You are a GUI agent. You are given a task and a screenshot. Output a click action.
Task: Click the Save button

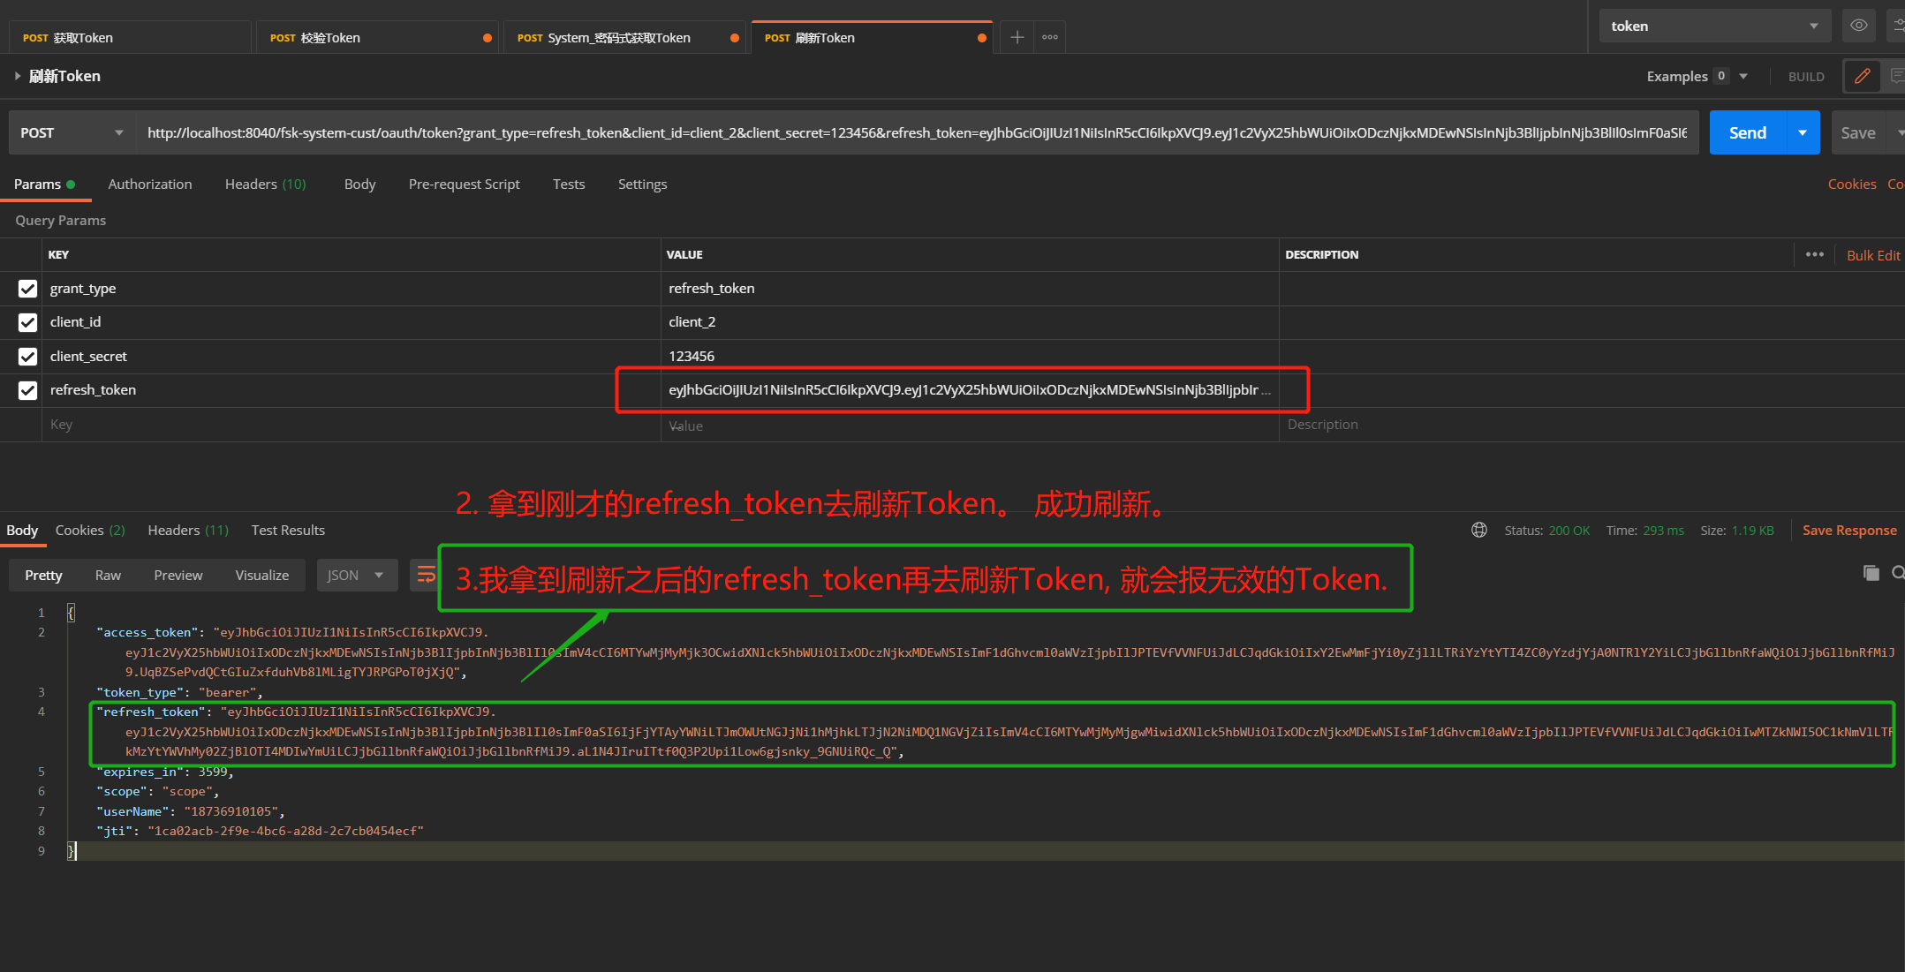click(1858, 132)
